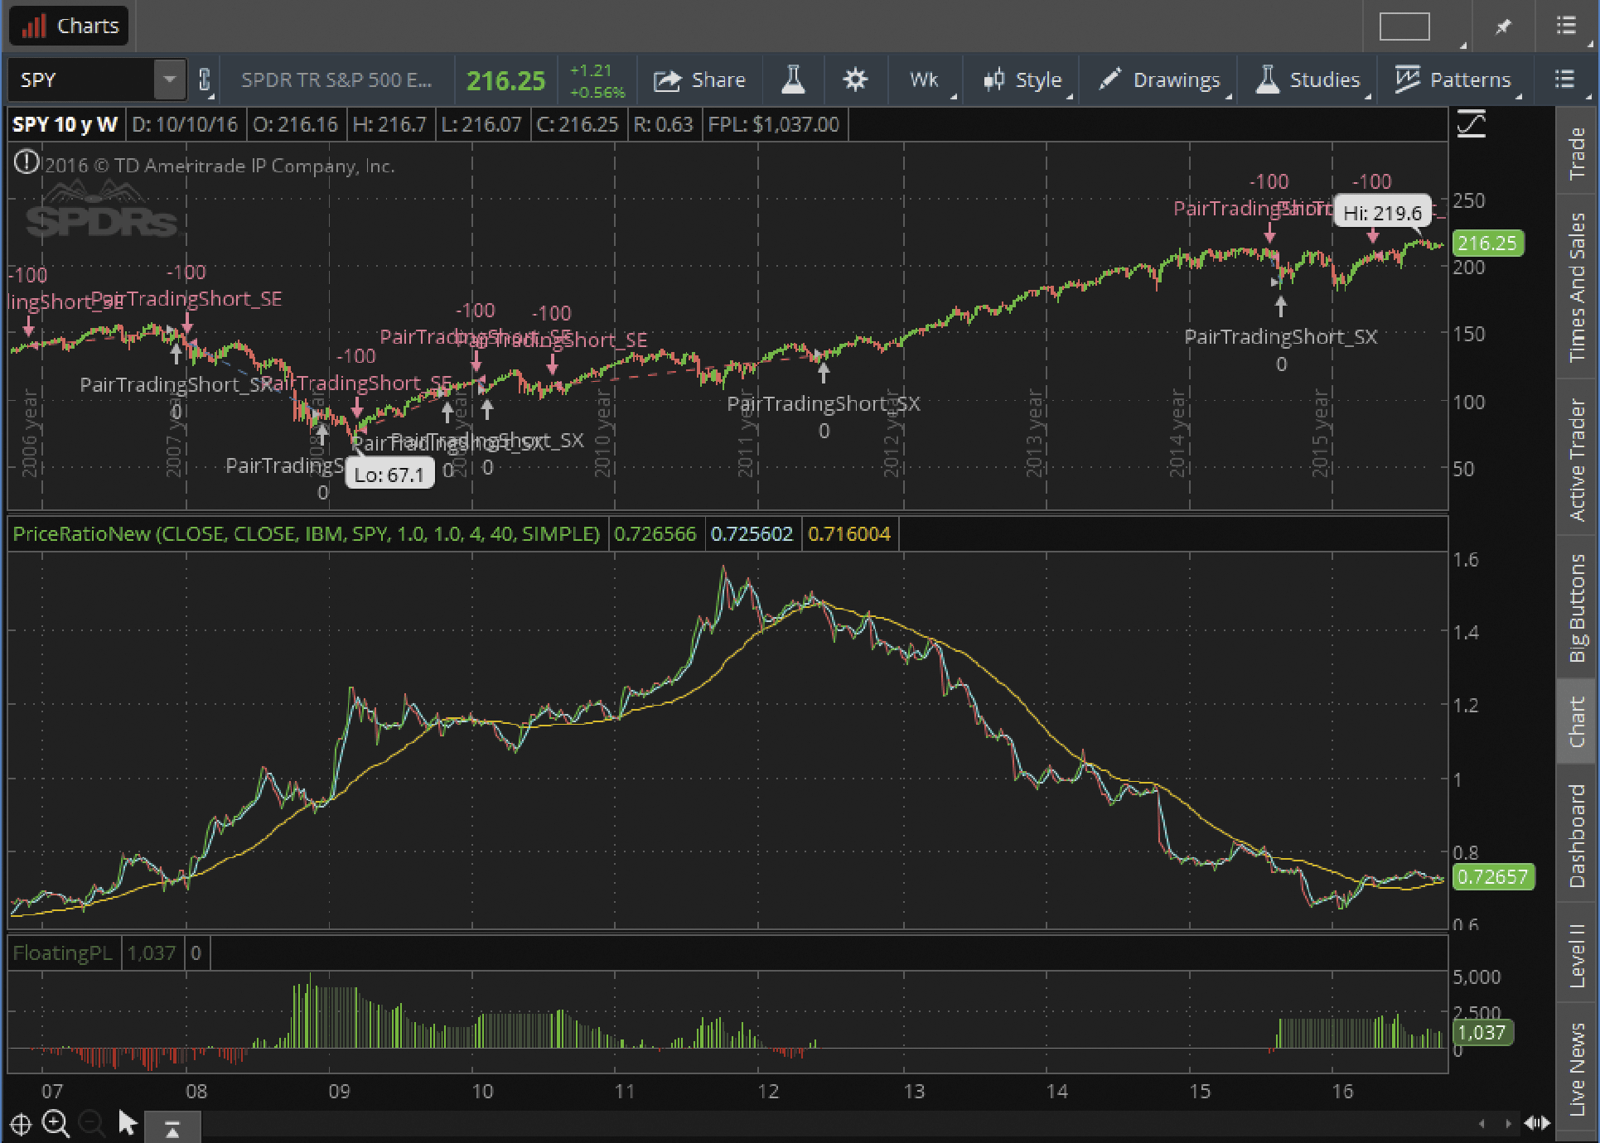Click the SPY 10 y W chart title
Viewport: 1600px width, 1143px height.
tap(65, 124)
